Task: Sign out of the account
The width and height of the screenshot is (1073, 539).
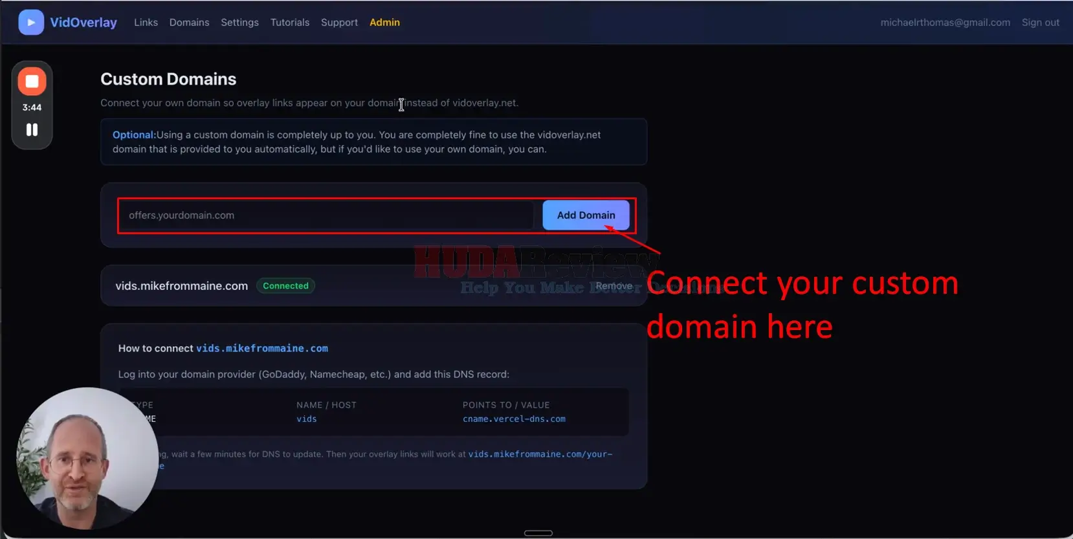Action: (x=1040, y=23)
